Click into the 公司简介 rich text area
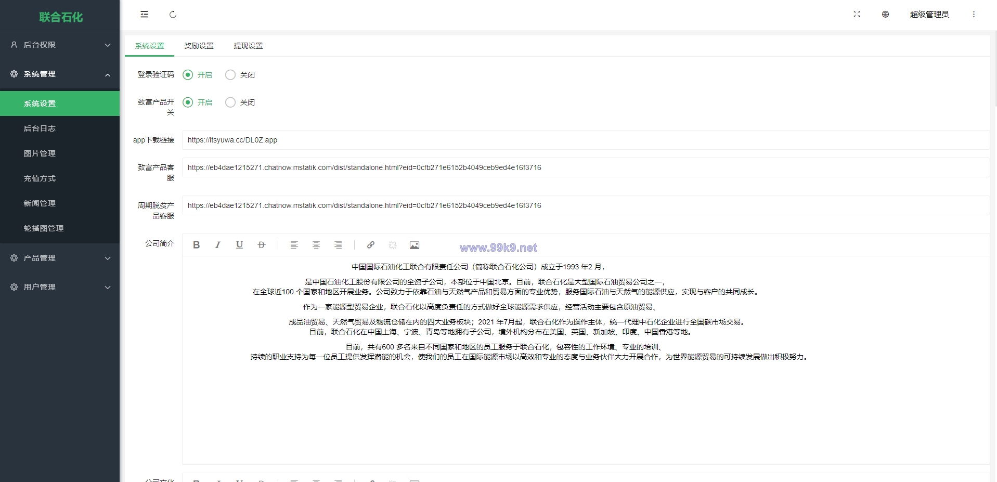The width and height of the screenshot is (997, 482). coord(586,360)
